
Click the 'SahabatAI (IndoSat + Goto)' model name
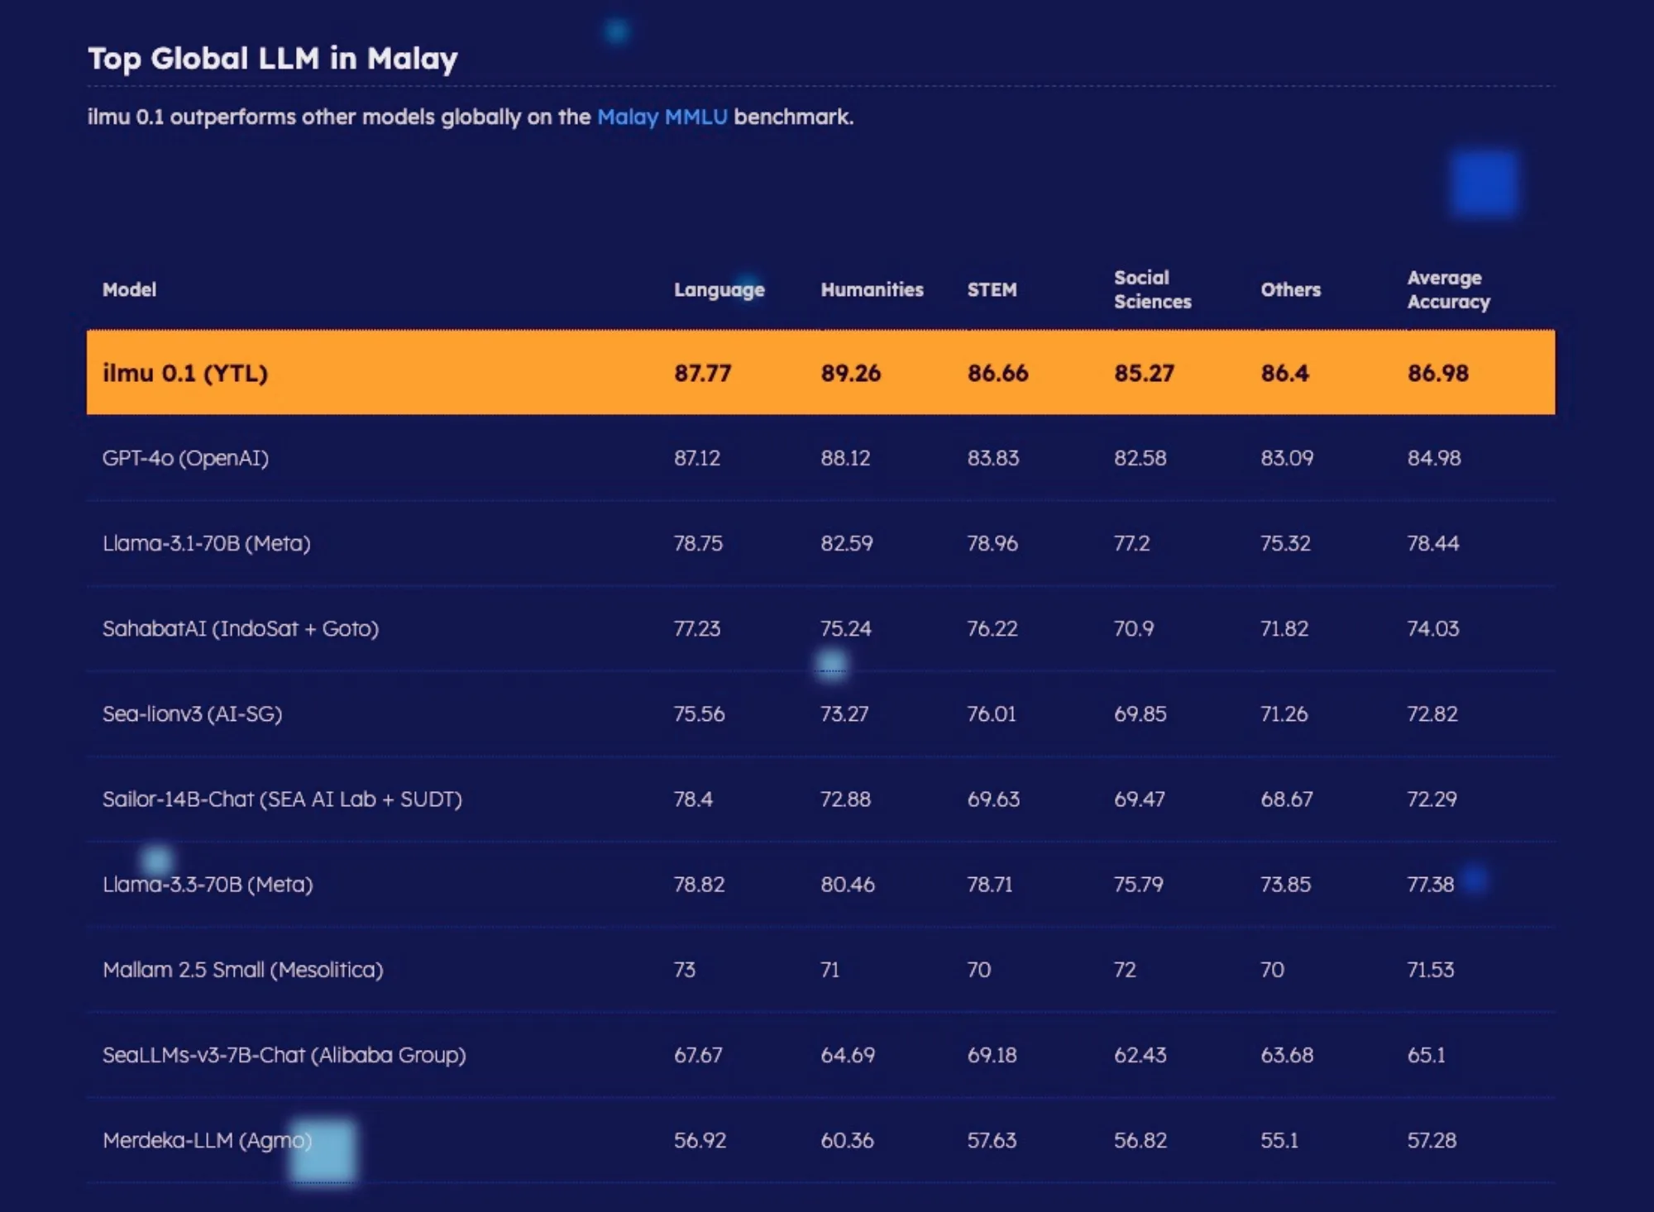coord(241,628)
